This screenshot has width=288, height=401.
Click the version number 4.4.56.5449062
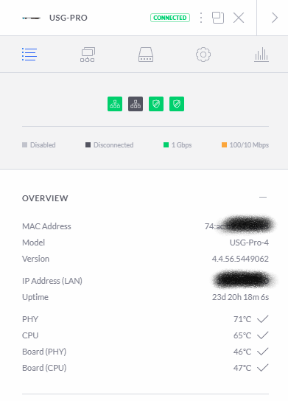pos(240,259)
